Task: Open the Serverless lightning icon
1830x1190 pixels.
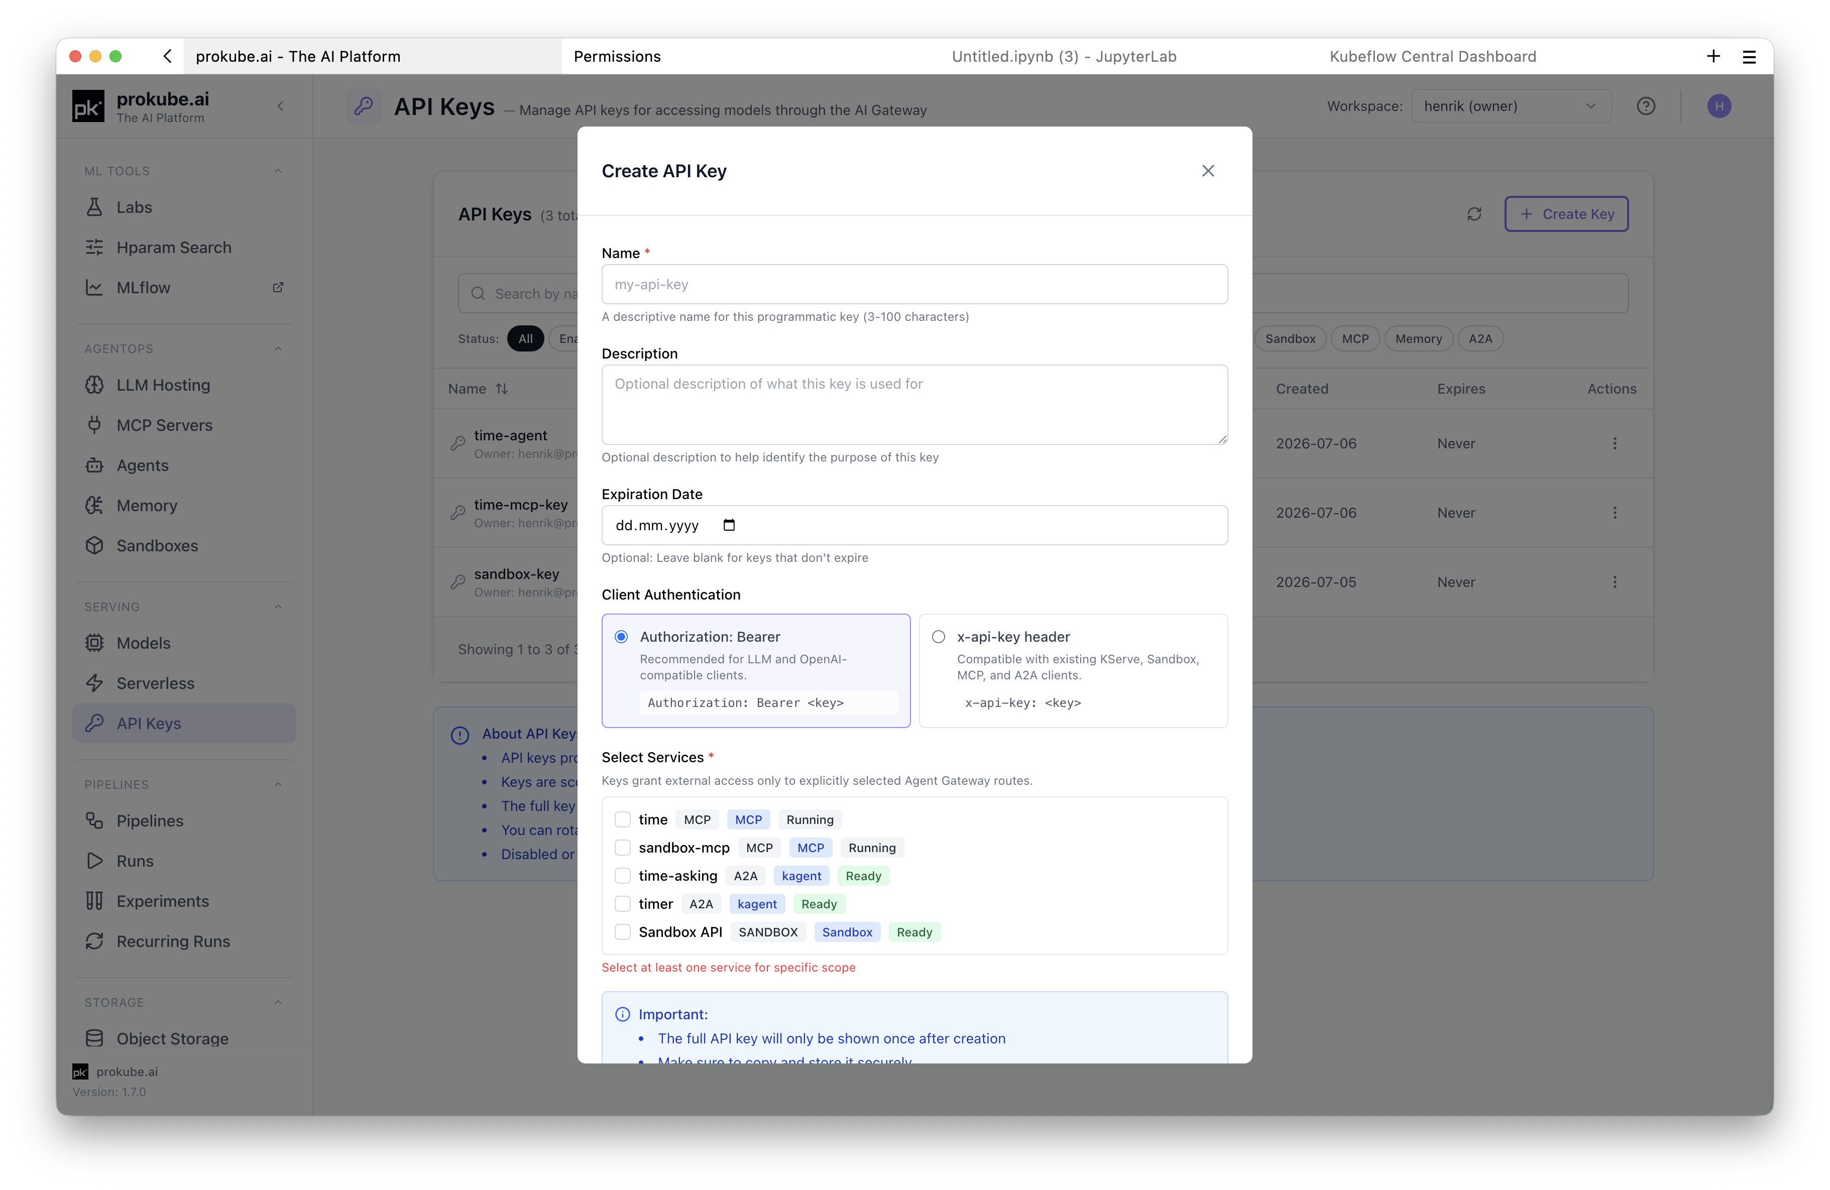Action: 94,683
